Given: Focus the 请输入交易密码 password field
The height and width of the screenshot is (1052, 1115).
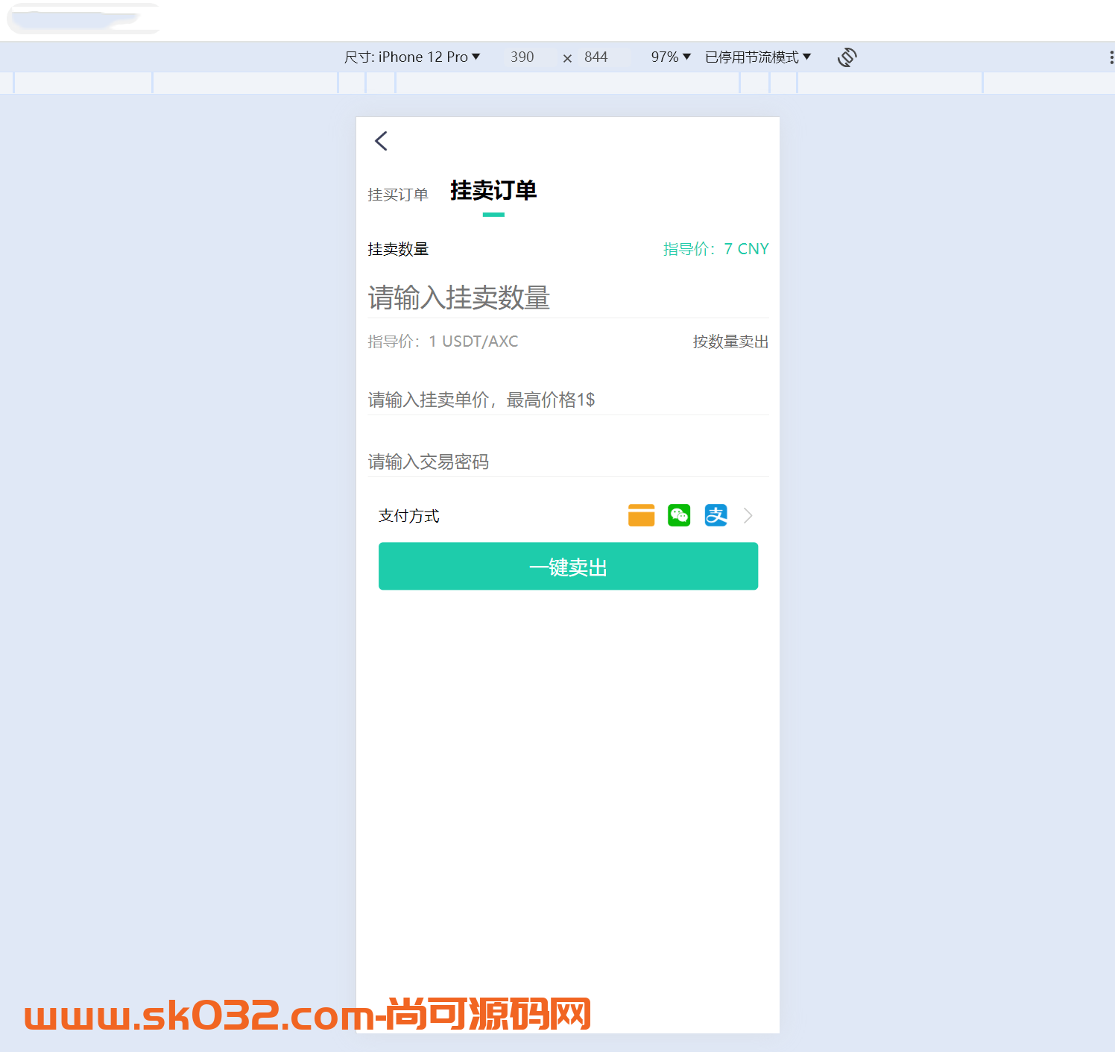Looking at the screenshot, I should [x=568, y=462].
